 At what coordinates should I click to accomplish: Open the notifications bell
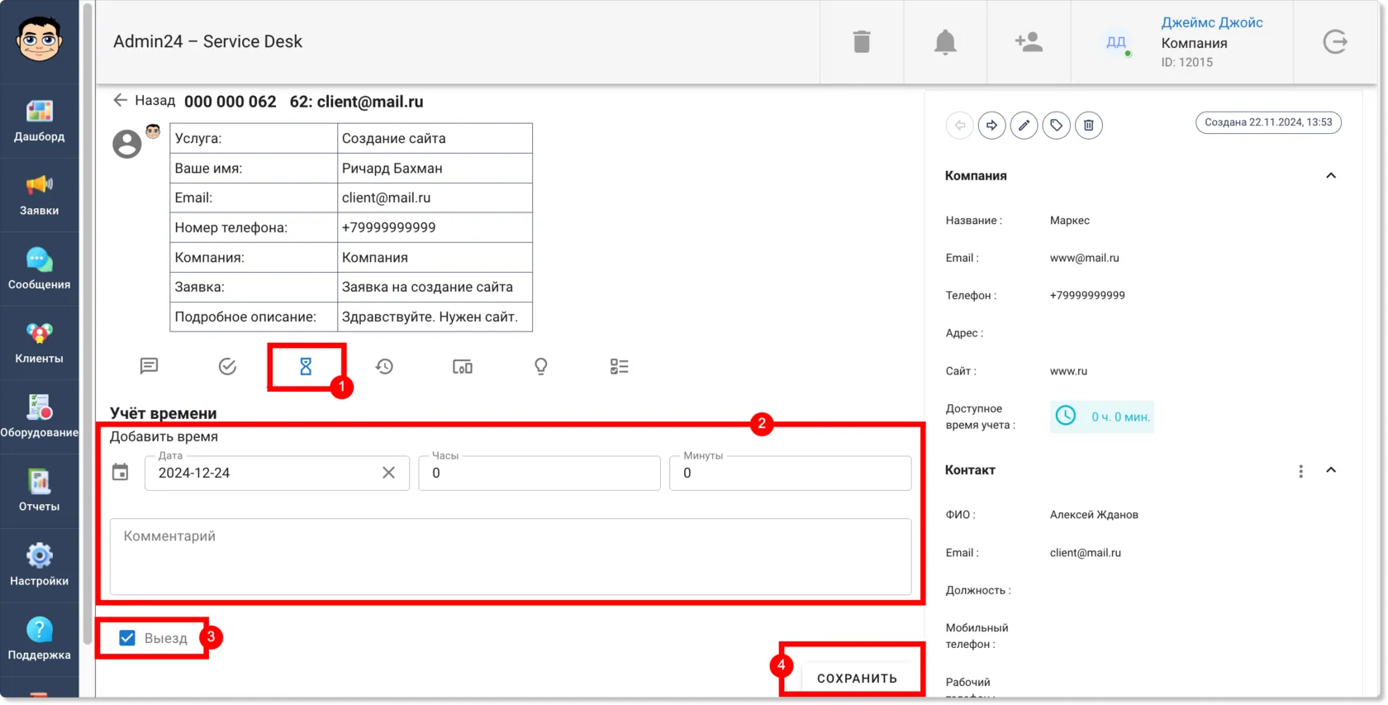(945, 42)
